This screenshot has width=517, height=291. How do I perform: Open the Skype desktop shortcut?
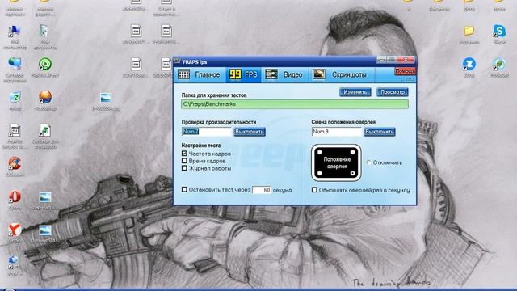pos(499,34)
